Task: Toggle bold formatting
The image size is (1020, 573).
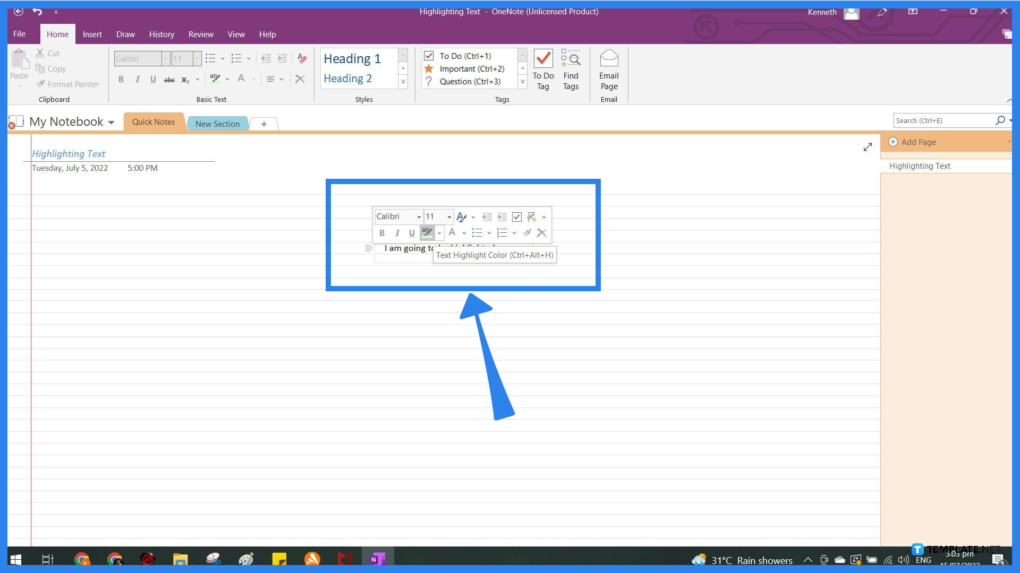Action: click(121, 79)
